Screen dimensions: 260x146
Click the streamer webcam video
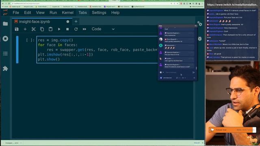point(233,103)
